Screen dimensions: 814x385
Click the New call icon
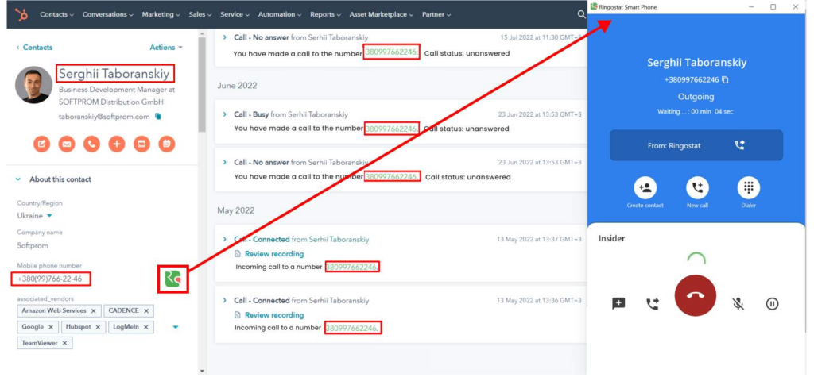click(x=697, y=187)
